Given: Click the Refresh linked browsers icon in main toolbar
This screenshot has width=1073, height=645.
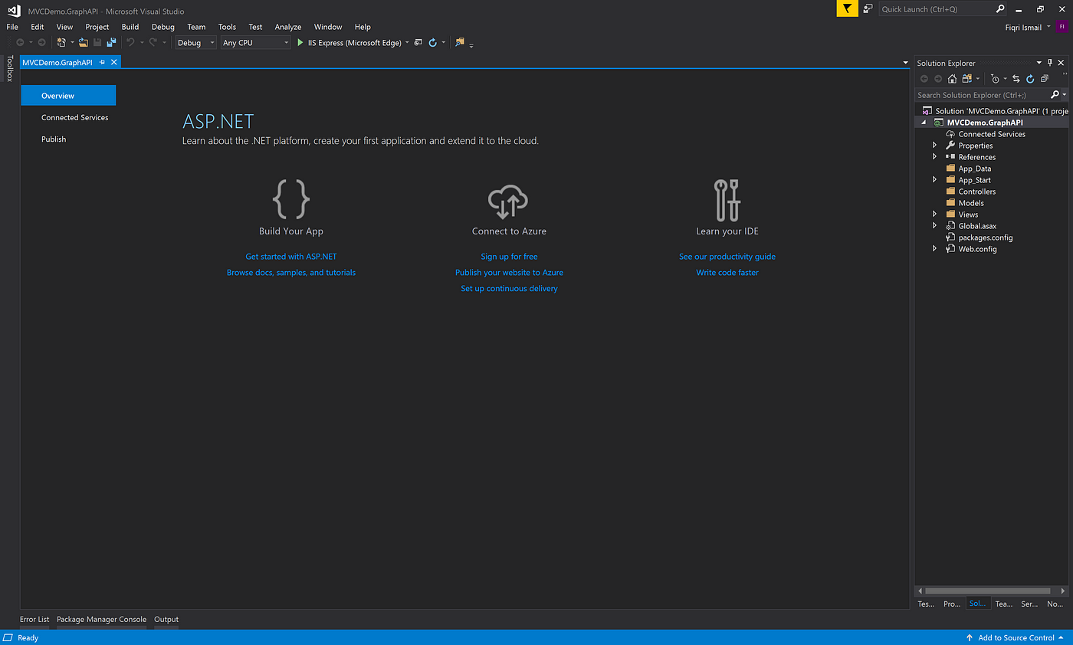Looking at the screenshot, I should [432, 43].
